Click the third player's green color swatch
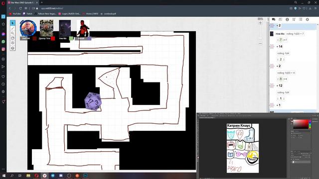 coord(71,38)
